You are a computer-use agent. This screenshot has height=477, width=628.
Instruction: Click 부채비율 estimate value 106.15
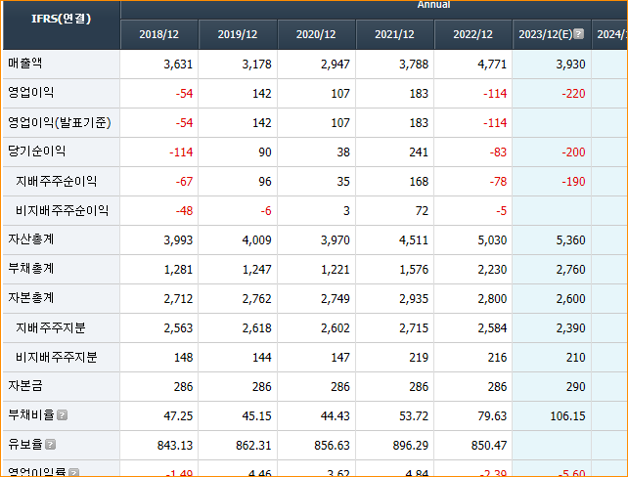567,416
